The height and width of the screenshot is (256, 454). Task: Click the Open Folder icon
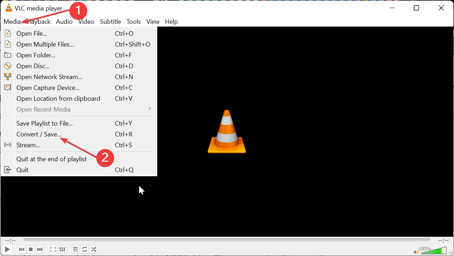point(8,55)
